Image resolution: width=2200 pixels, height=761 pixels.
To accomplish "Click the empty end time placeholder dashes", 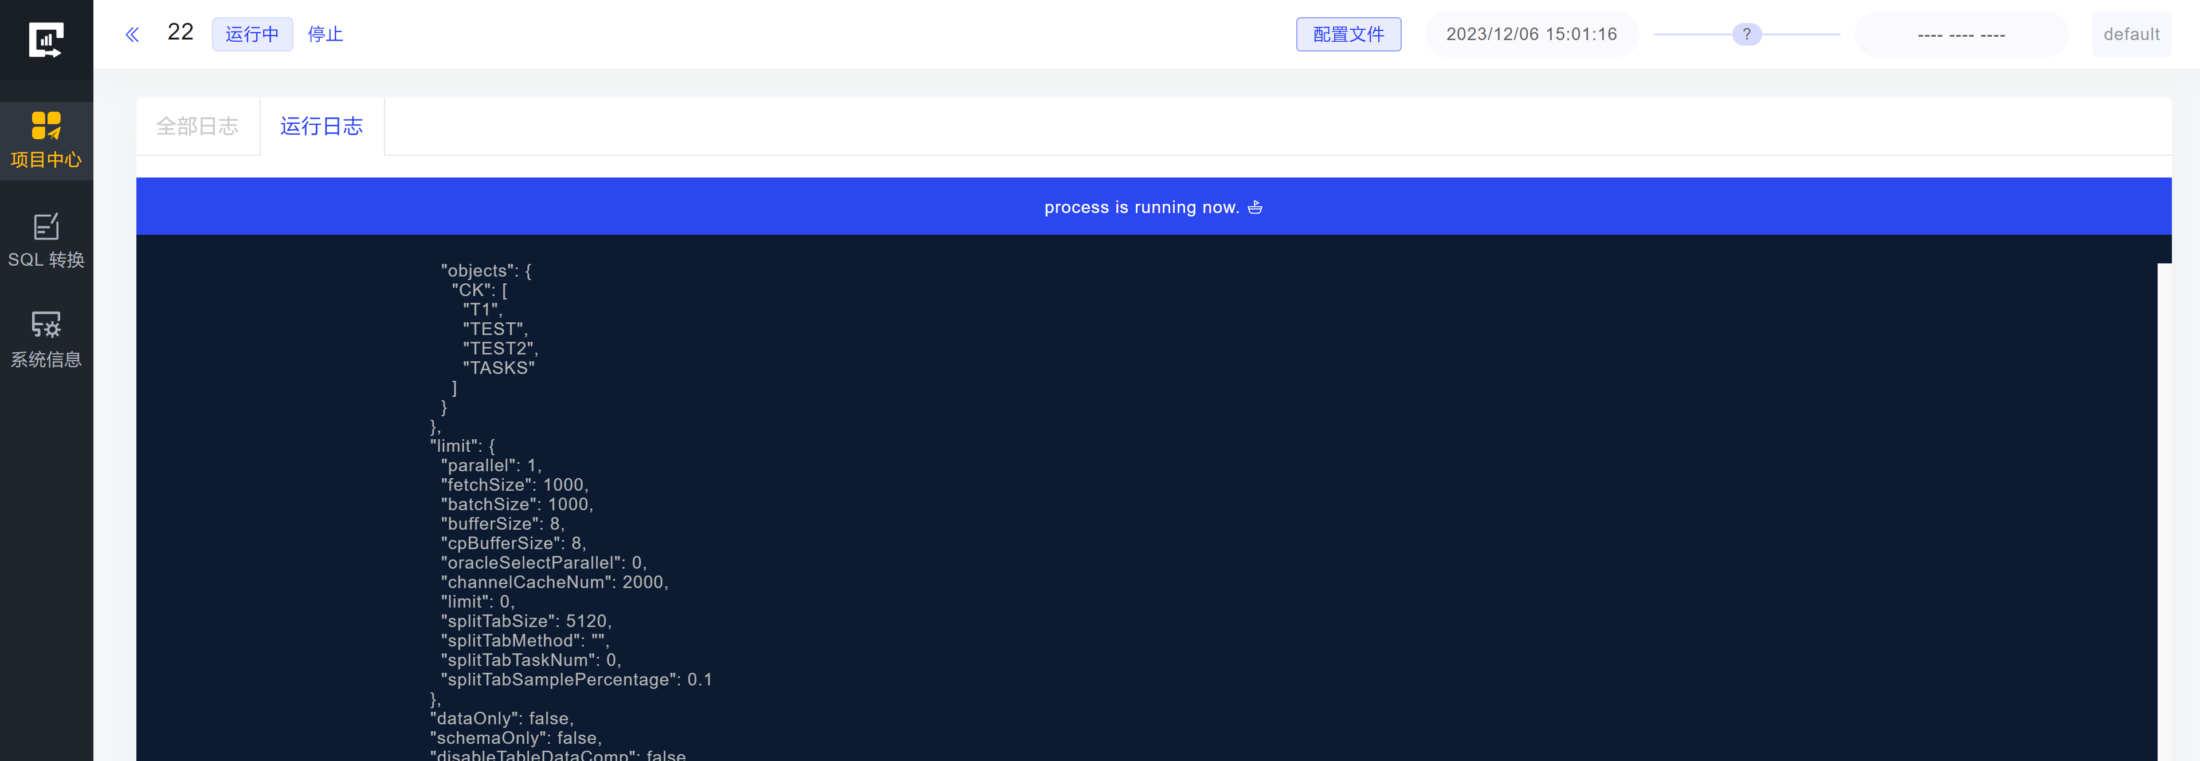I will (x=1961, y=35).
